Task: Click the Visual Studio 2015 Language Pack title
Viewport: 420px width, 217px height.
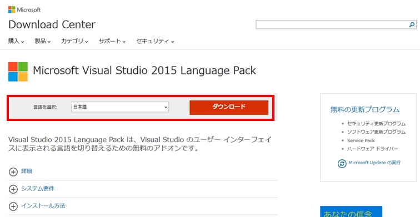Action: click(x=144, y=70)
